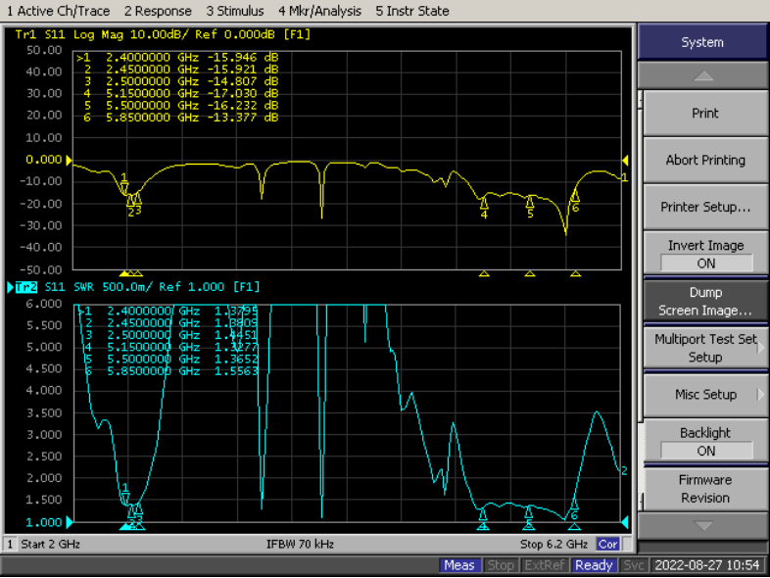Click the Cor correction status indicator
This screenshot has width=770, height=578.
tap(607, 544)
